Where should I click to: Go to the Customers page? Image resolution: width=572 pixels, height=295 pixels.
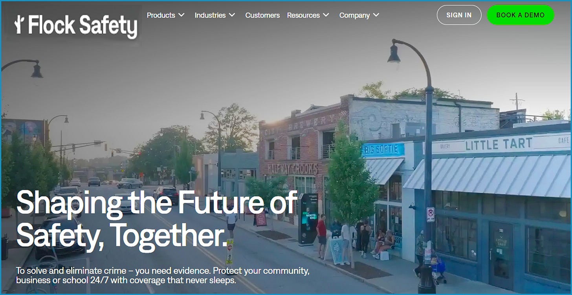tap(262, 15)
